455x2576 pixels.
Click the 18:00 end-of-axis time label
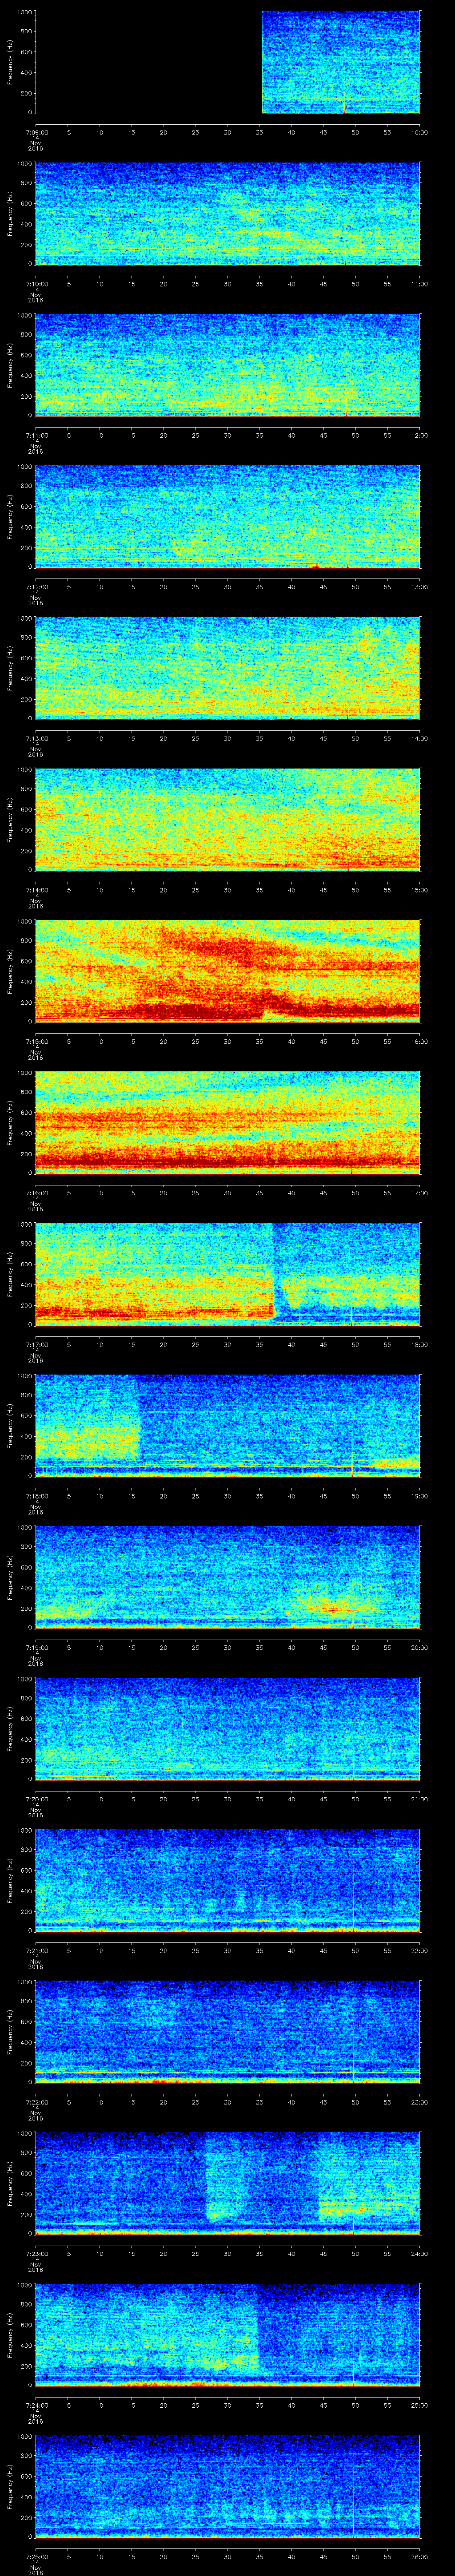tap(420, 1344)
